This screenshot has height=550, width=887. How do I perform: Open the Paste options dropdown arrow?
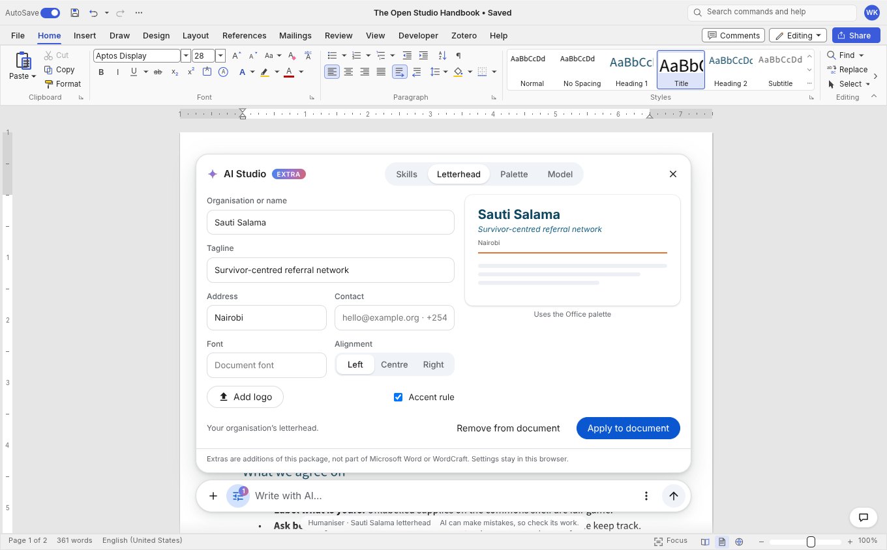click(33, 77)
